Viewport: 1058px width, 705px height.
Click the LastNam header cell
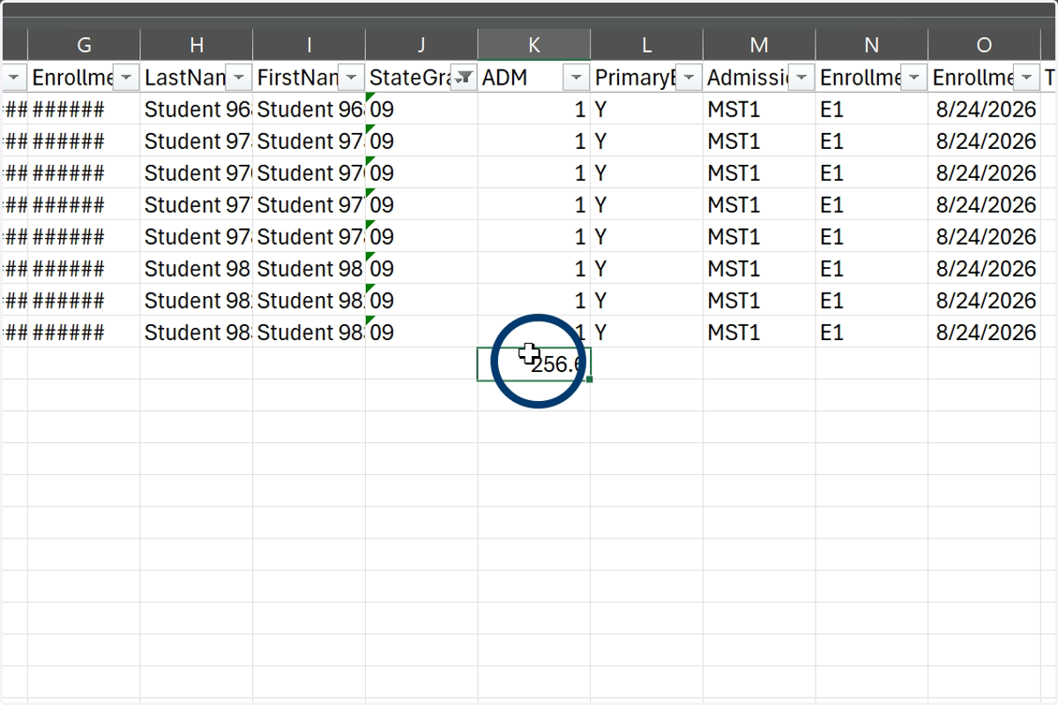click(197, 78)
